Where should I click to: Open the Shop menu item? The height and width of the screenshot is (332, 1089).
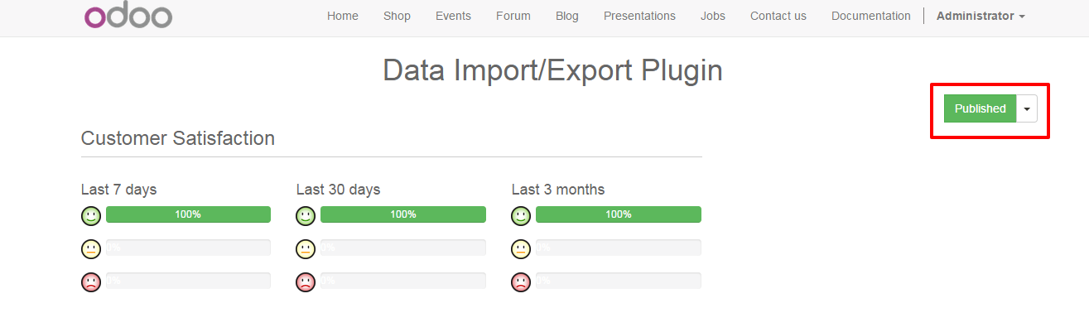[x=397, y=16]
